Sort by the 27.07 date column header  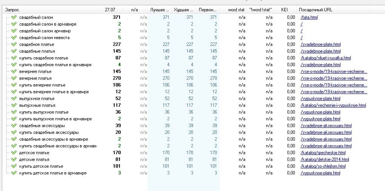(x=110, y=10)
